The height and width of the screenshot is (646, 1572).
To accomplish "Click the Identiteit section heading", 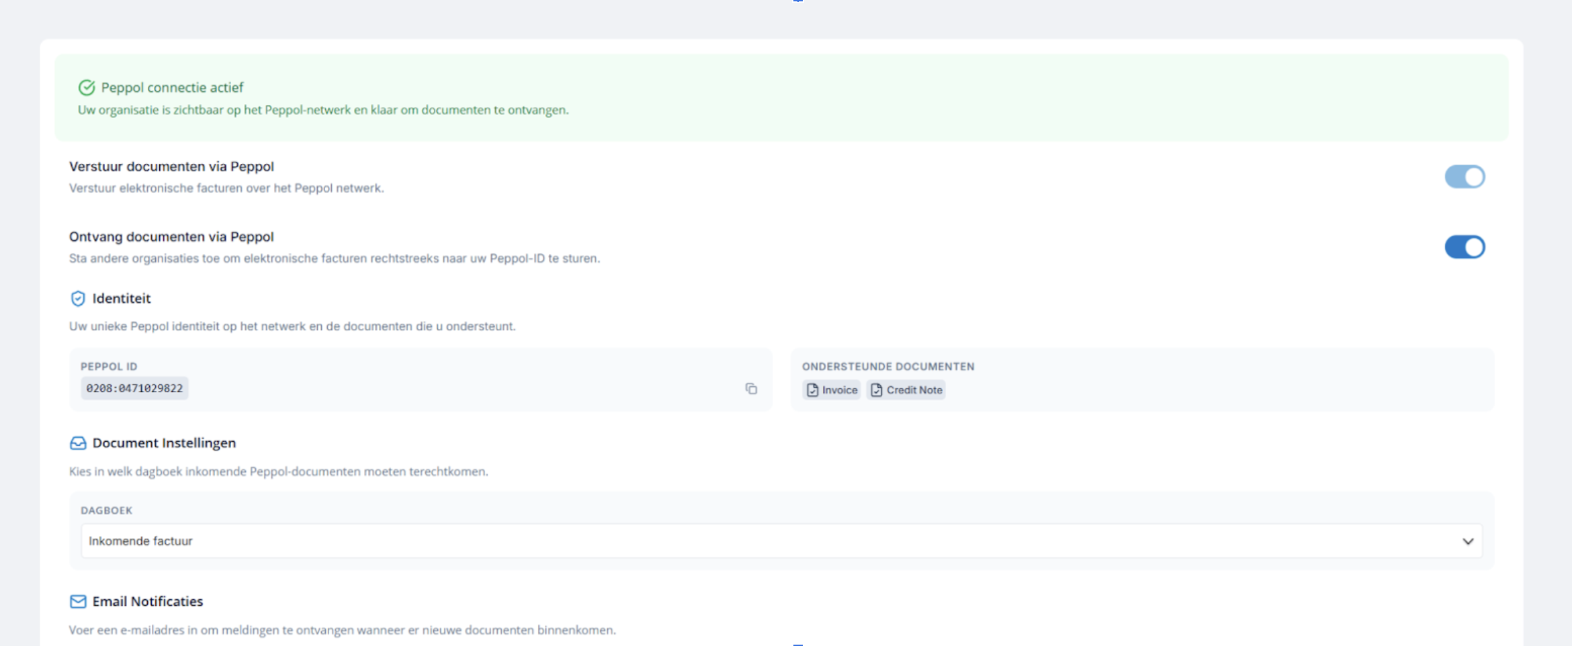I will (122, 299).
